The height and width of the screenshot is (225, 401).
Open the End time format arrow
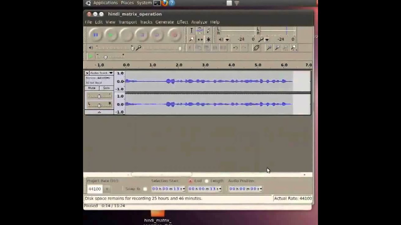point(220,189)
